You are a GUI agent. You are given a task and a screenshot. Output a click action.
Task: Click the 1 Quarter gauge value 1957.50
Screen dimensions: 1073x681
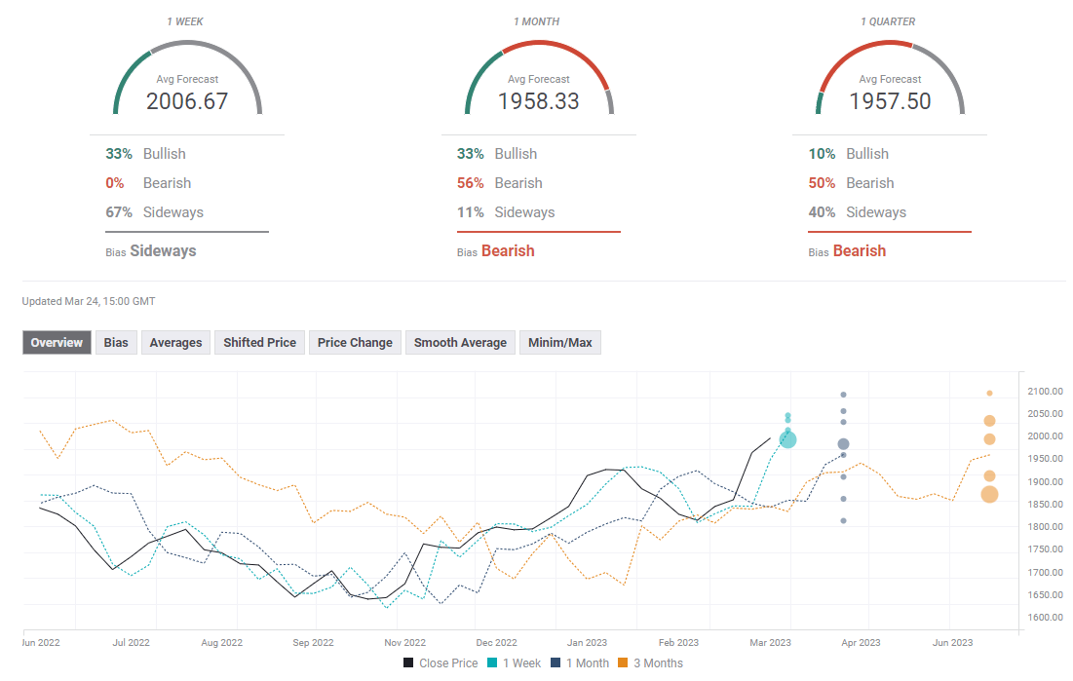click(890, 101)
